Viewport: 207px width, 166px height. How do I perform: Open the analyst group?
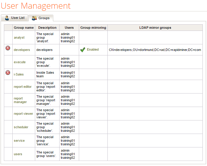tap(19, 38)
